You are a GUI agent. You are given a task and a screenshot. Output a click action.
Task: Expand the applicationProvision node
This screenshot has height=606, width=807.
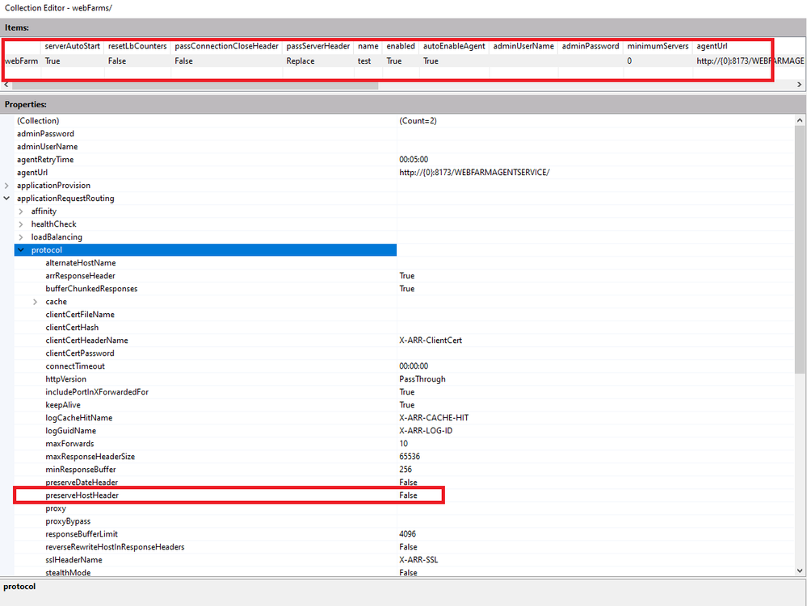pos(6,186)
